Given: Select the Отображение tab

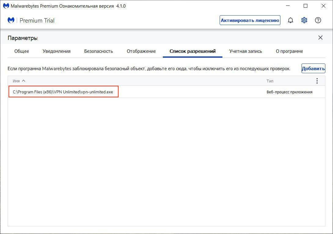Looking at the screenshot, I should tap(141, 51).
